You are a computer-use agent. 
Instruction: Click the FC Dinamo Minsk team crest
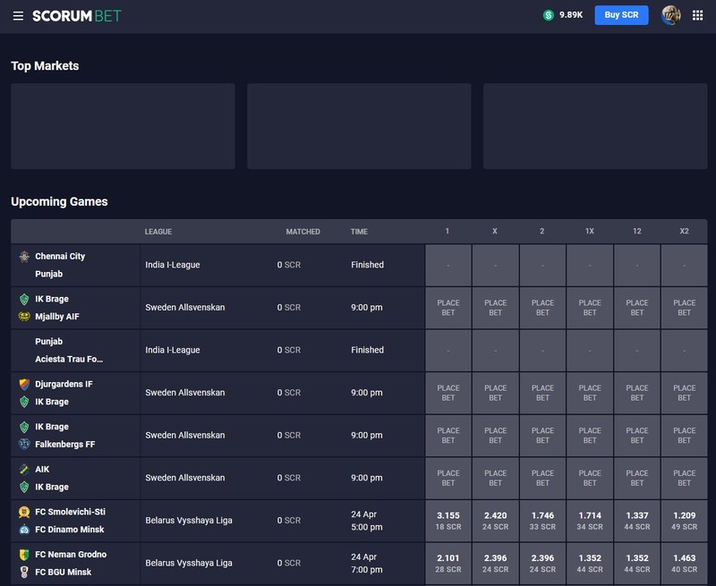(24, 530)
